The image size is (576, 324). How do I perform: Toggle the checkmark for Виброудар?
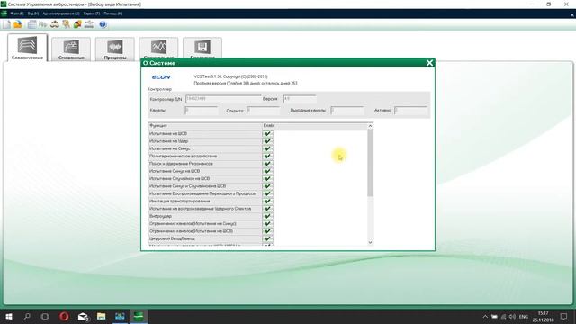[268, 216]
